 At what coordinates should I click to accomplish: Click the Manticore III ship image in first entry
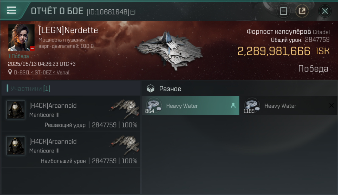click(x=124, y=109)
